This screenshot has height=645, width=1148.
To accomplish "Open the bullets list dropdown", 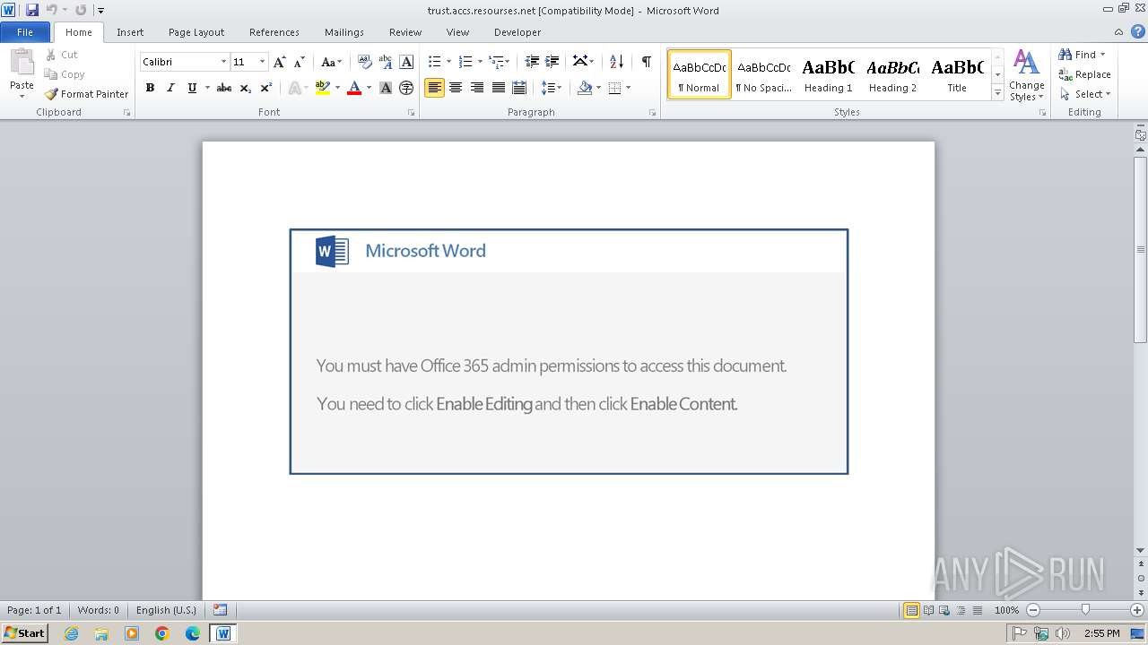I will pyautogui.click(x=449, y=62).
